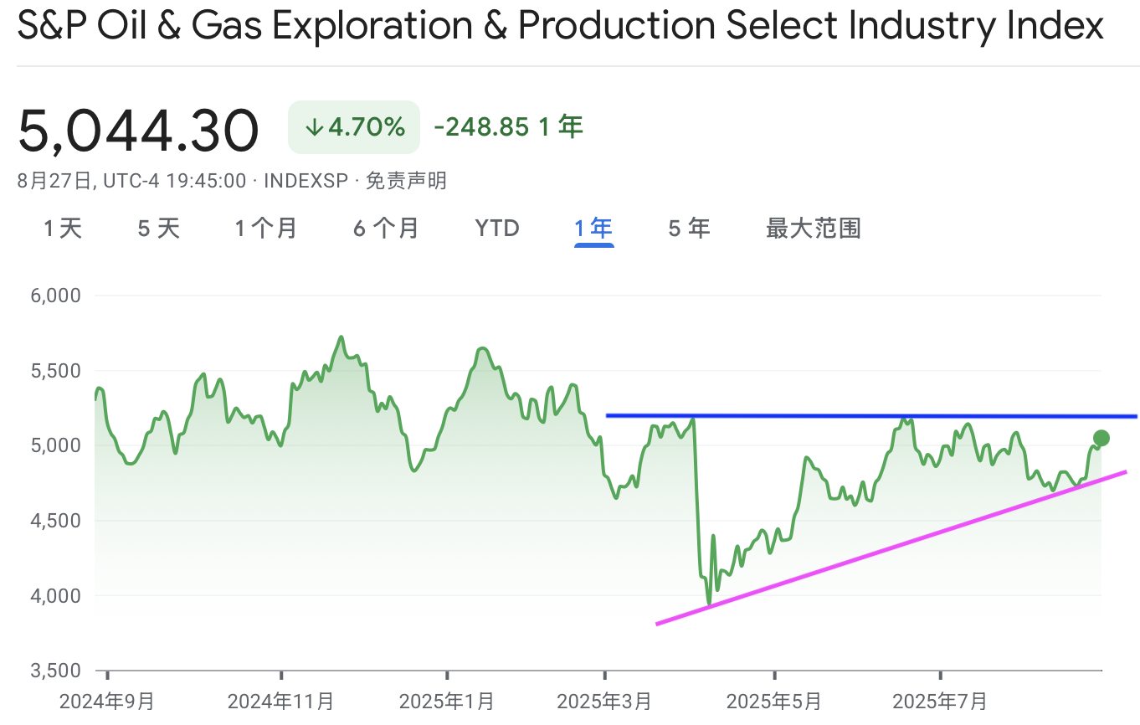
Task: Click the index title heading
Action: (560, 26)
